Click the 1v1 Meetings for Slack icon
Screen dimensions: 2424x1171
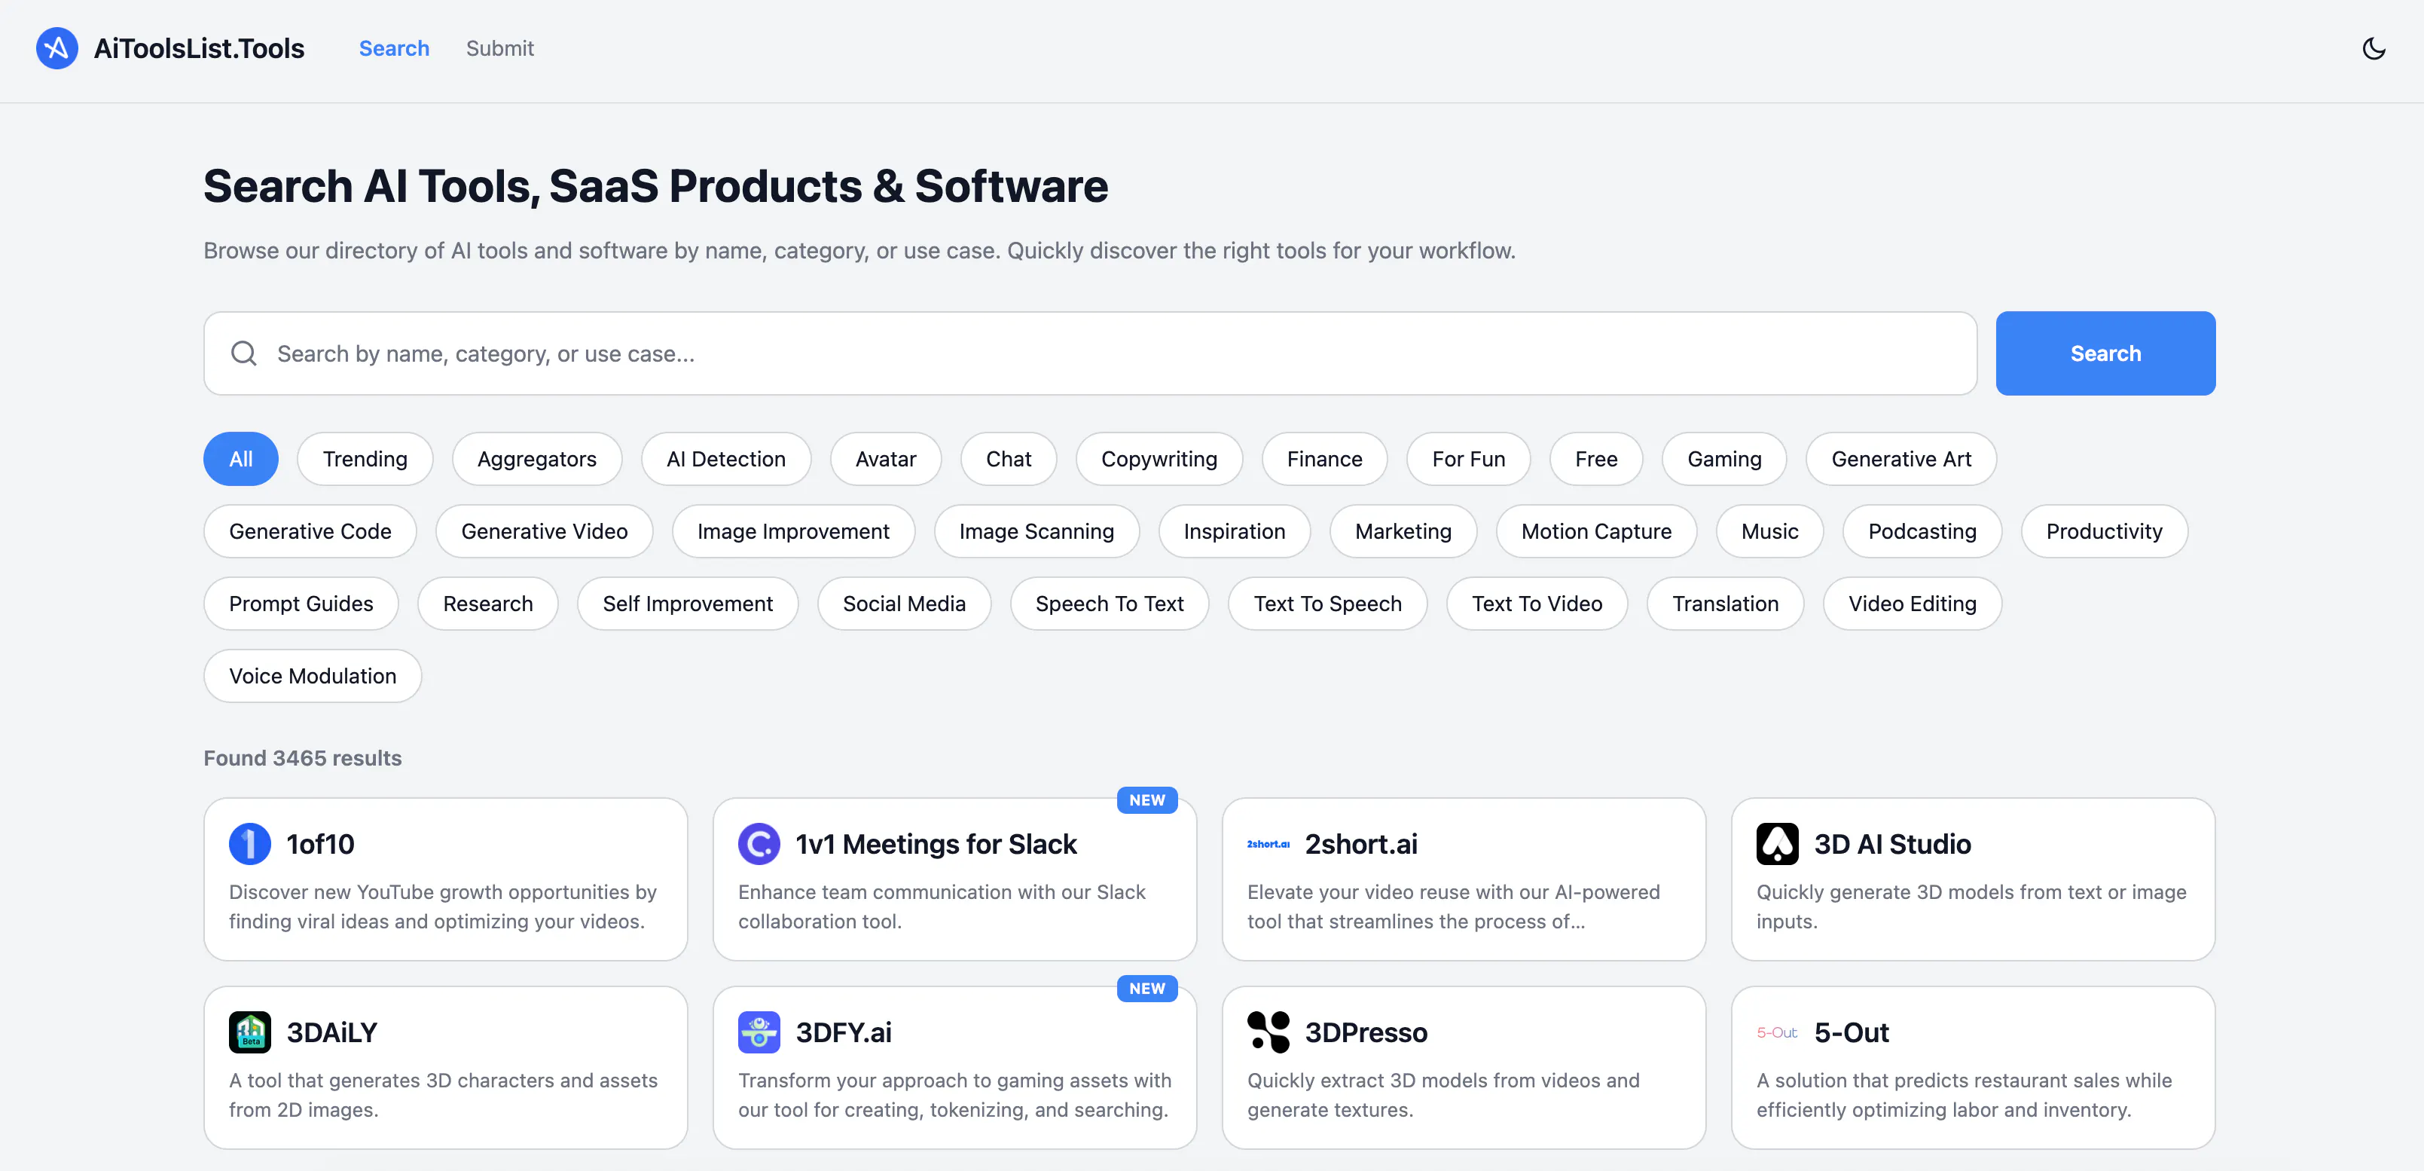759,843
